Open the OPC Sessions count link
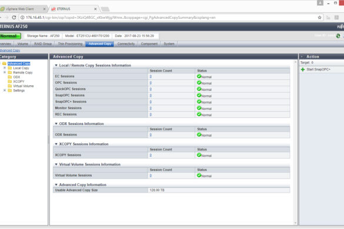 pyautogui.click(x=151, y=83)
